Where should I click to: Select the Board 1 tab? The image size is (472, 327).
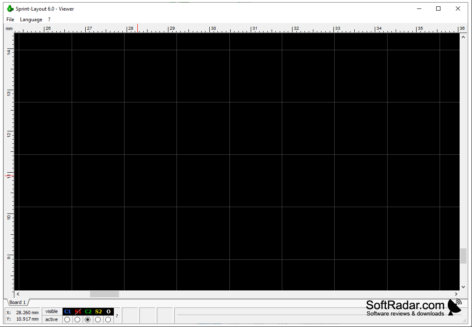(x=17, y=302)
